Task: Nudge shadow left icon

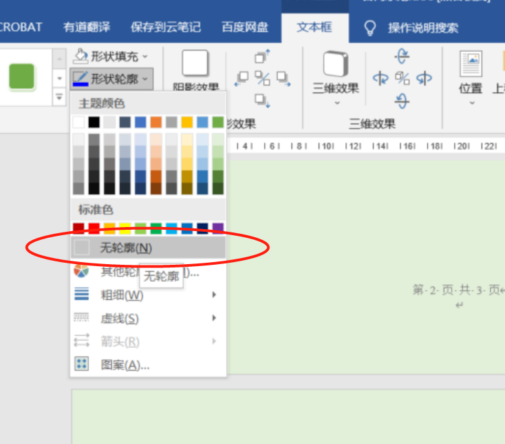Action: point(242,79)
